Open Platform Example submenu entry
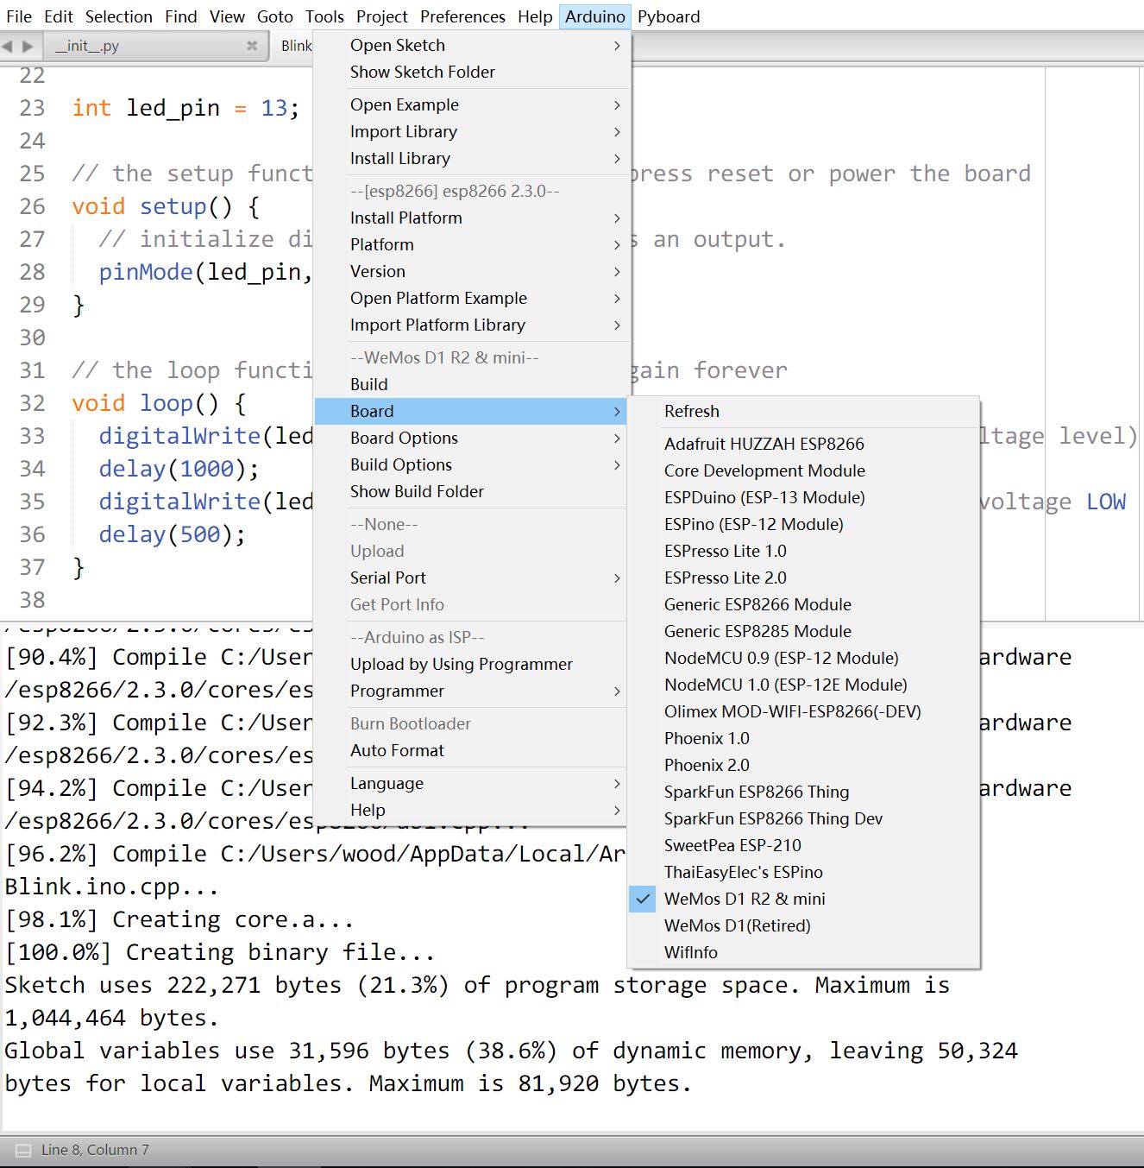This screenshot has width=1144, height=1168. (472, 298)
